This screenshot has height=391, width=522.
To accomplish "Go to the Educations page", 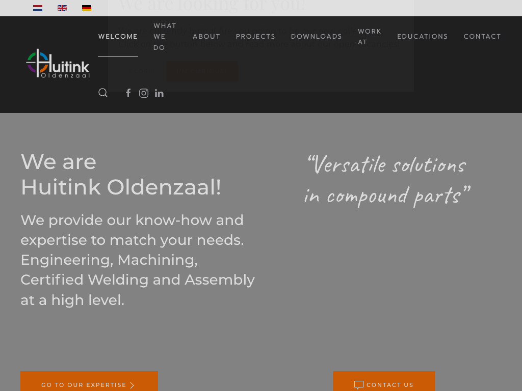I will [x=423, y=37].
